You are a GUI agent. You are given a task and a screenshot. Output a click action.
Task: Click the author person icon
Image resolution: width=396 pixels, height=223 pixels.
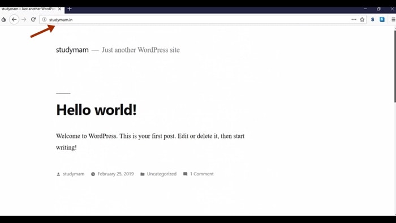point(58,174)
